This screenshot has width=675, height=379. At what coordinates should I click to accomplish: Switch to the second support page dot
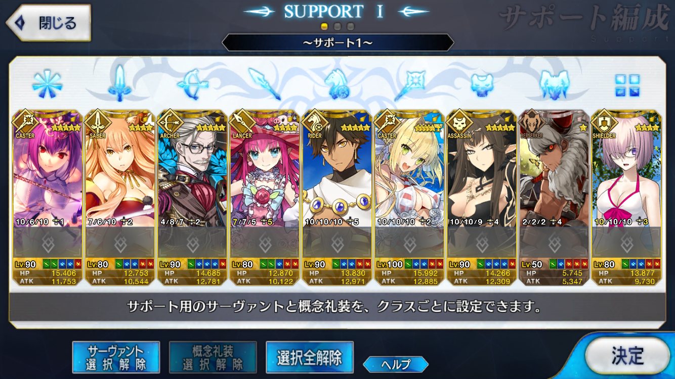(x=338, y=26)
